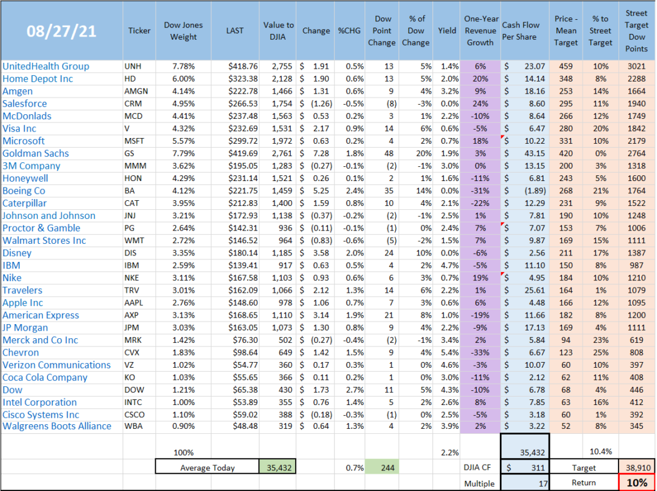657x491 pixels.
Task: Open the Intel Corporation link
Action: (40, 402)
